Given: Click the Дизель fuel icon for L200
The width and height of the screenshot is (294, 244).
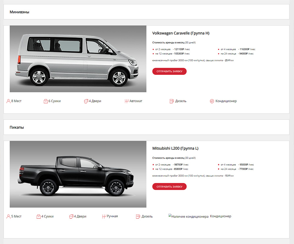Looking at the screenshot, I should point(138,216).
